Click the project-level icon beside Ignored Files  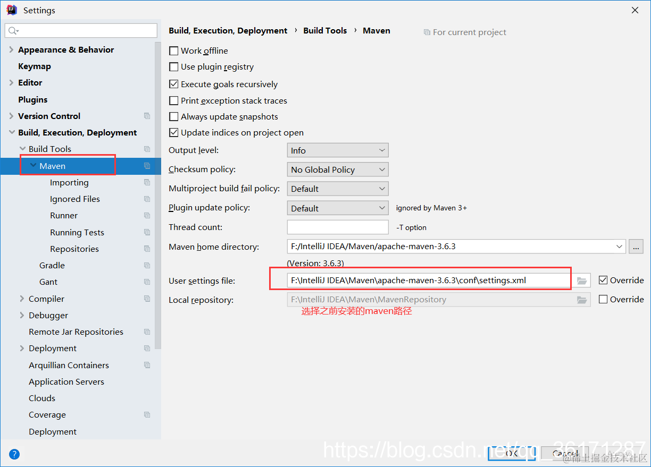(147, 199)
